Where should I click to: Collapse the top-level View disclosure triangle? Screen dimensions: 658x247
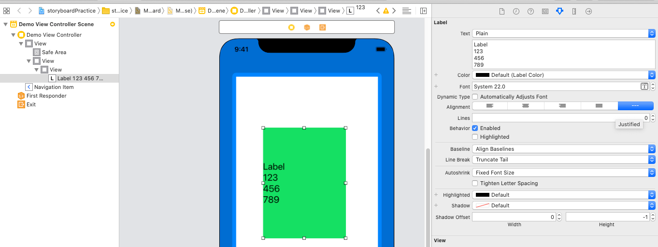click(x=21, y=44)
